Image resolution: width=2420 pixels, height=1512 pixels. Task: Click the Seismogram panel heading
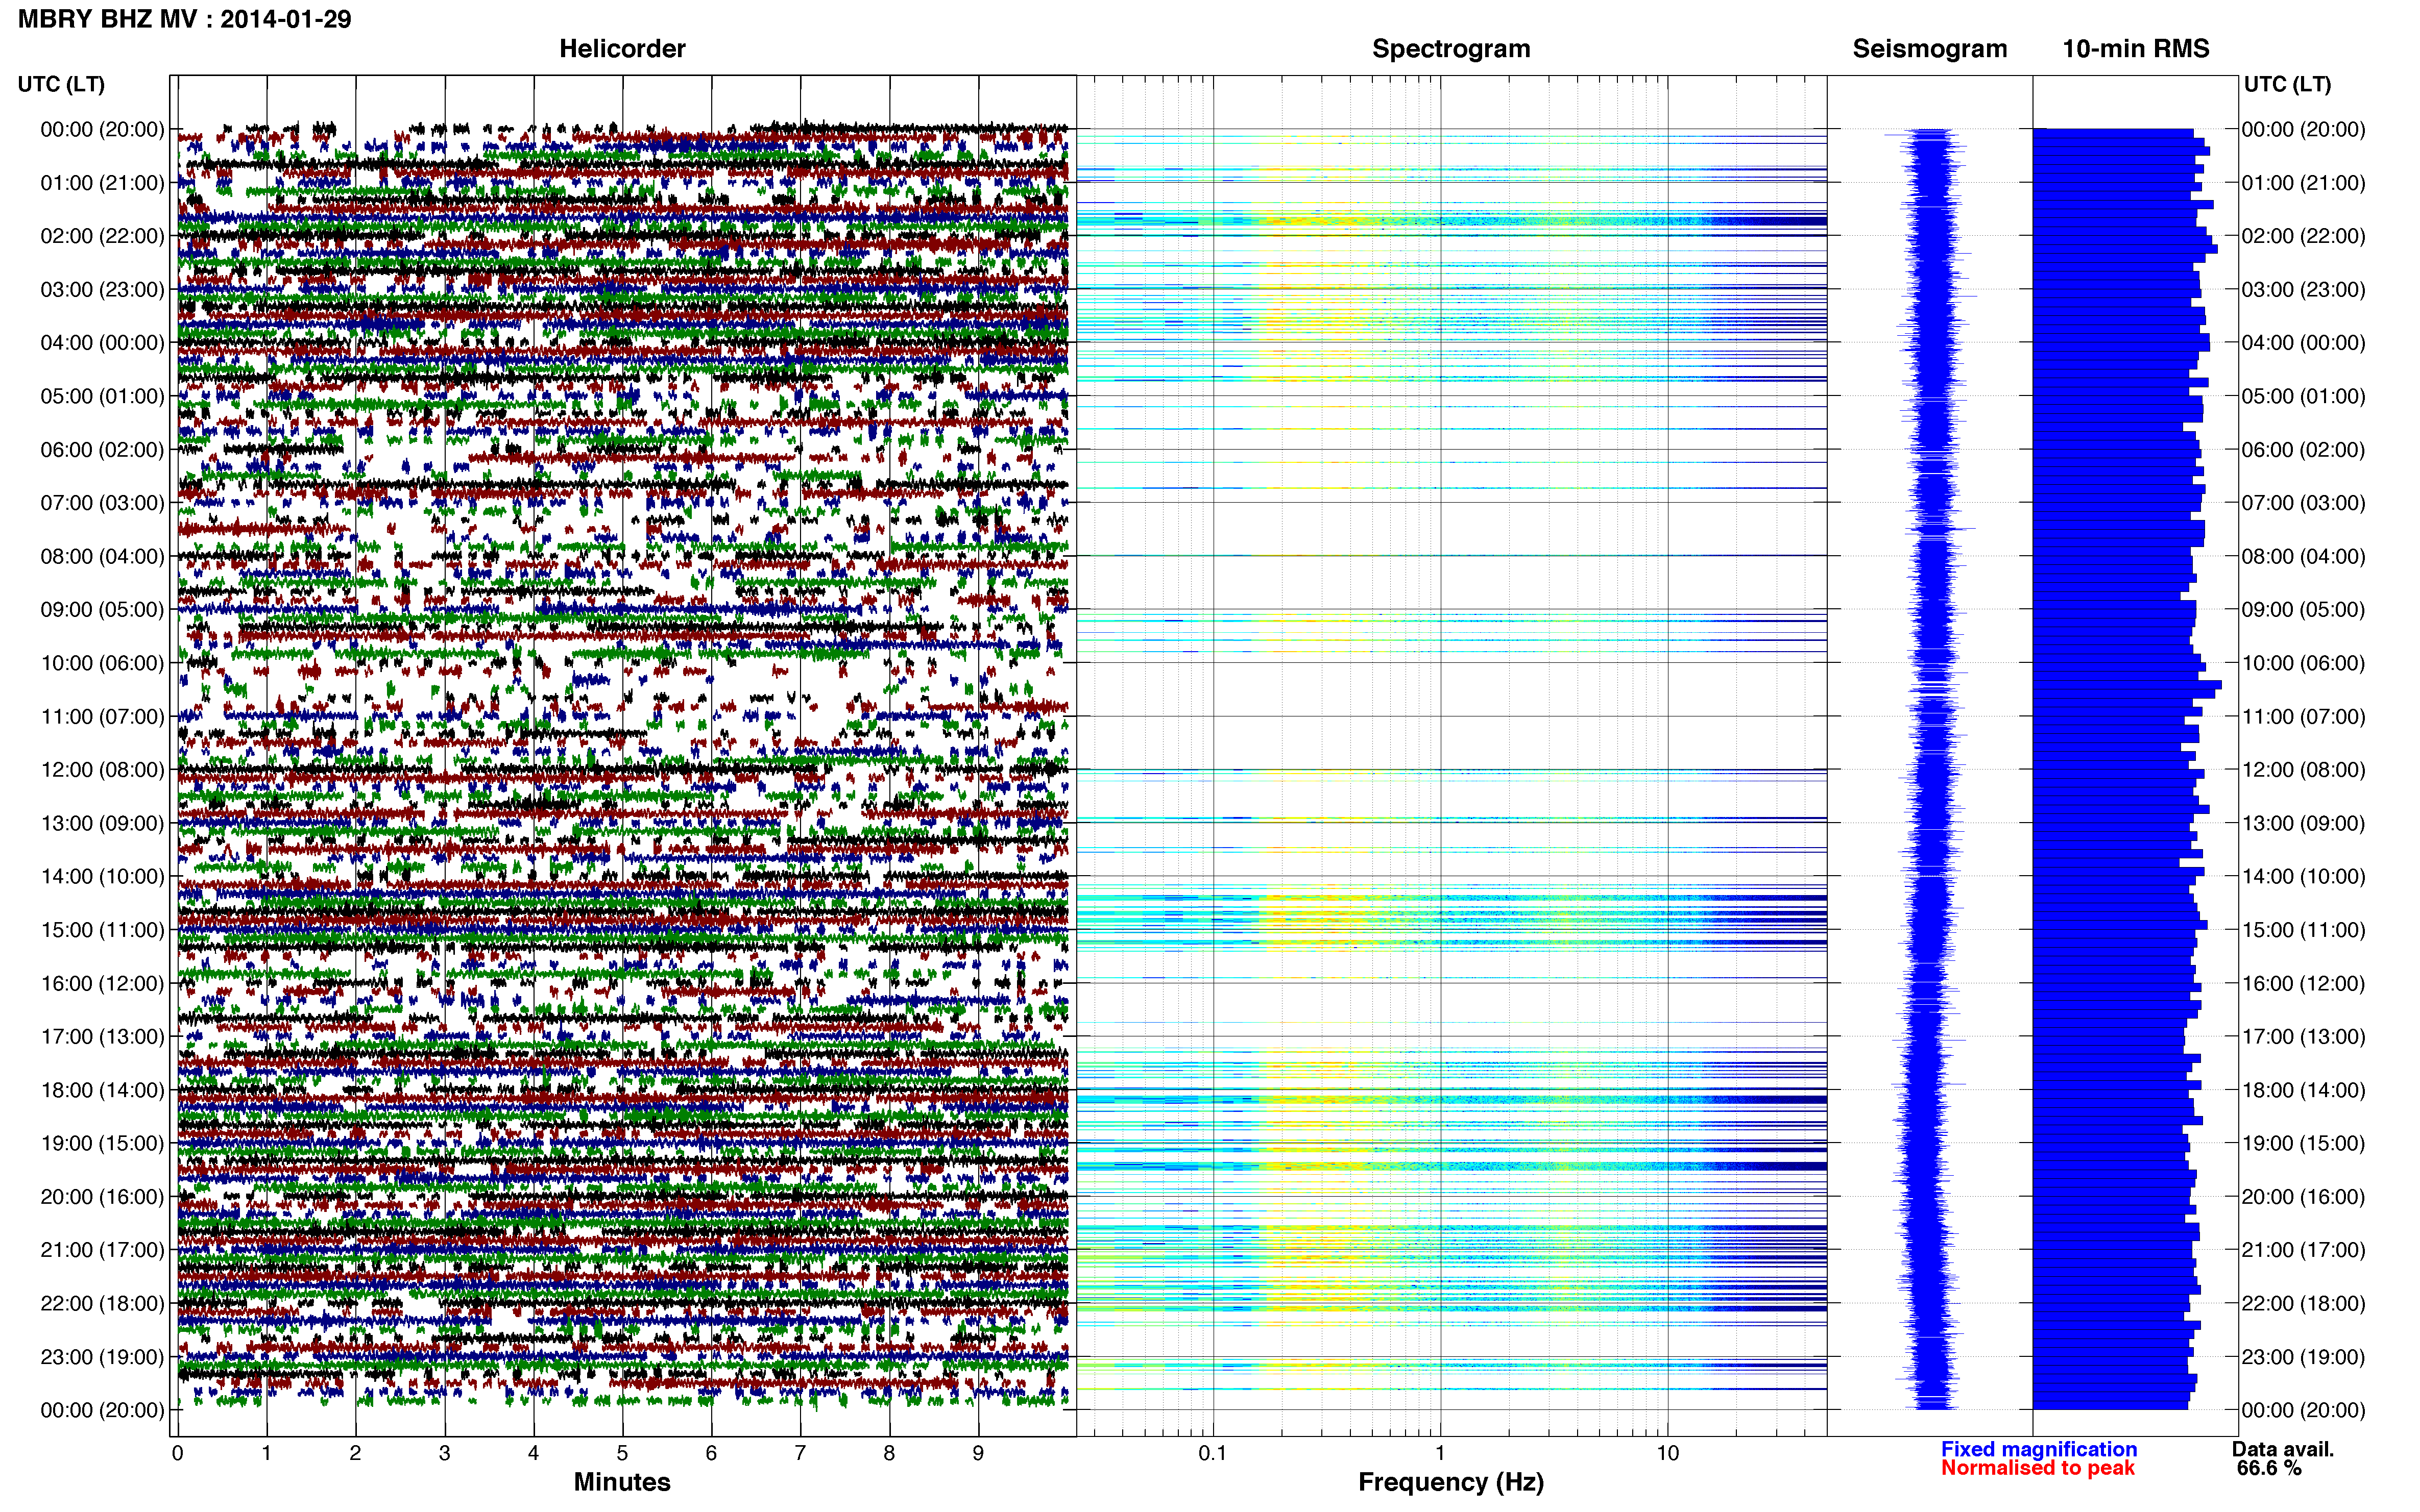pyautogui.click(x=1930, y=48)
